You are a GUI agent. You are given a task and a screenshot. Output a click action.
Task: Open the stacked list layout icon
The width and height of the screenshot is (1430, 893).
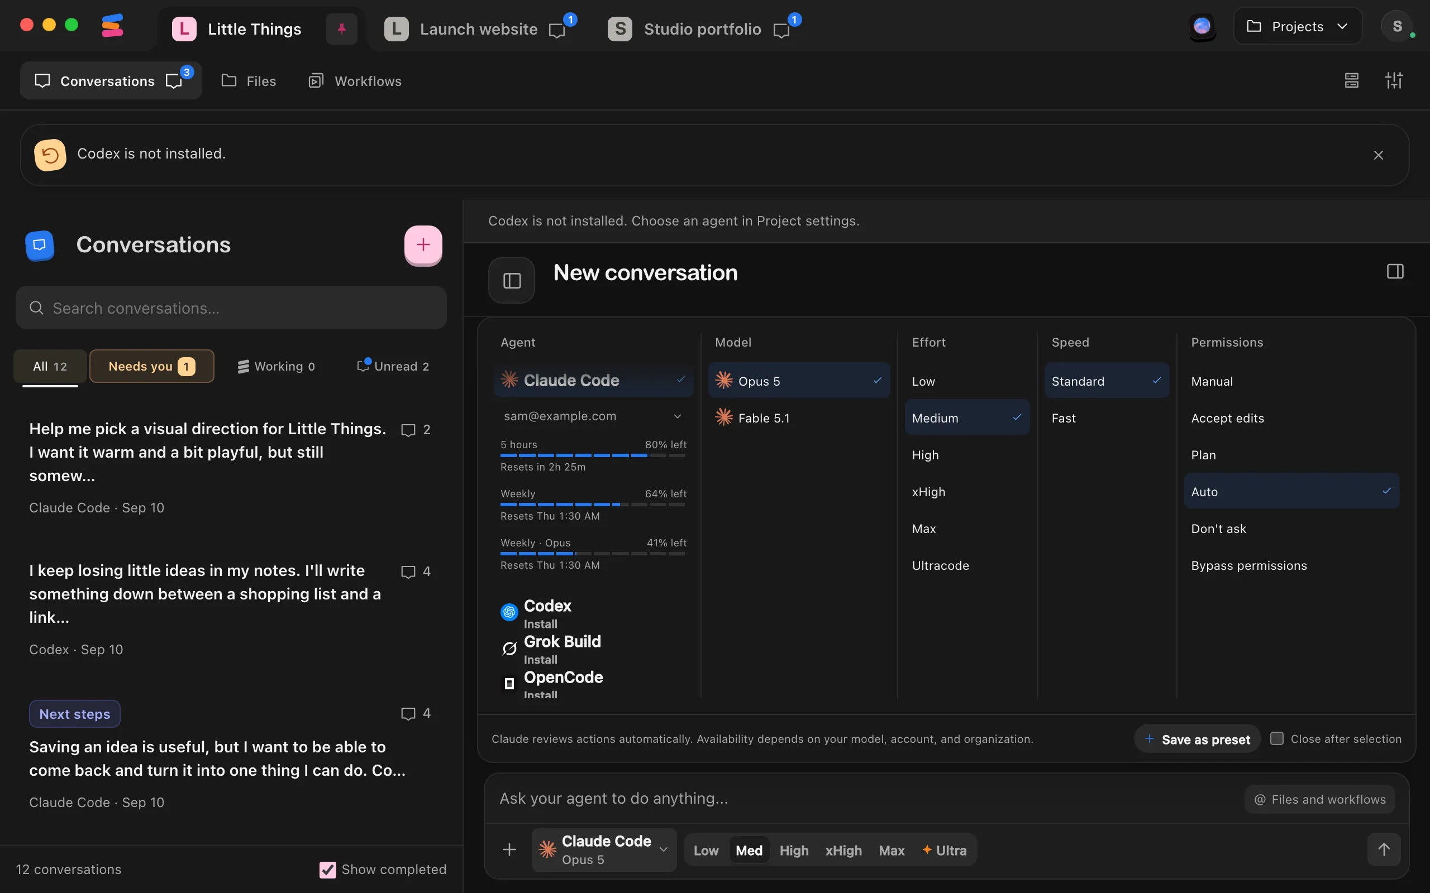pos(1351,80)
